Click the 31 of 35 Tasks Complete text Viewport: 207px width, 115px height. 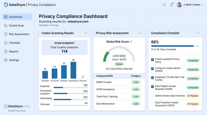(x=164, y=49)
